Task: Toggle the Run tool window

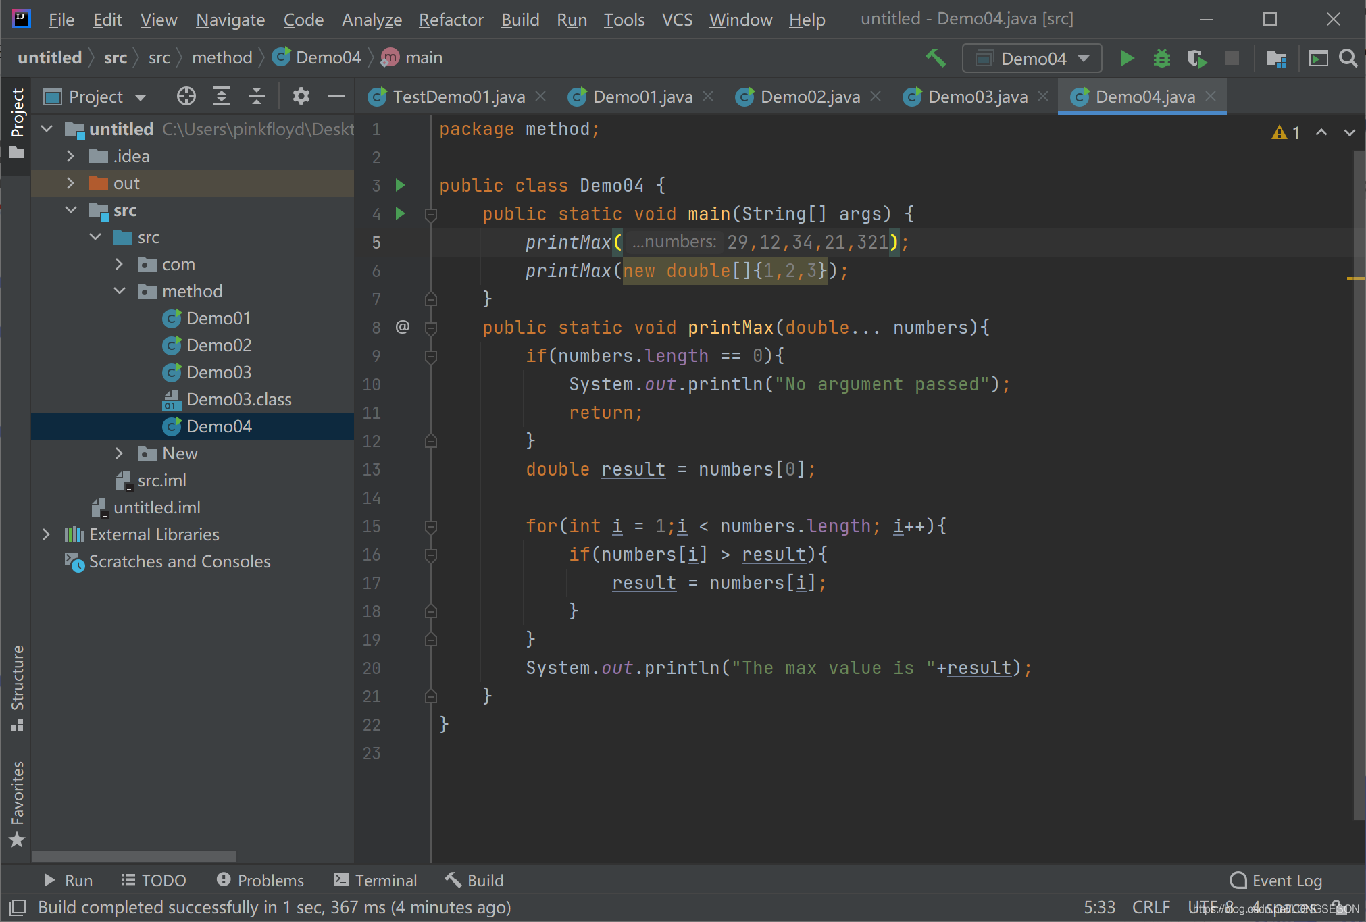Action: [68, 880]
